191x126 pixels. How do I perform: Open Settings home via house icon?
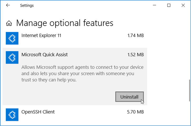click(x=9, y=23)
